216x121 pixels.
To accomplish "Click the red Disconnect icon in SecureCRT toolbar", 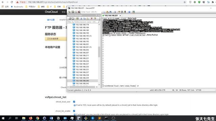I will [79, 12].
